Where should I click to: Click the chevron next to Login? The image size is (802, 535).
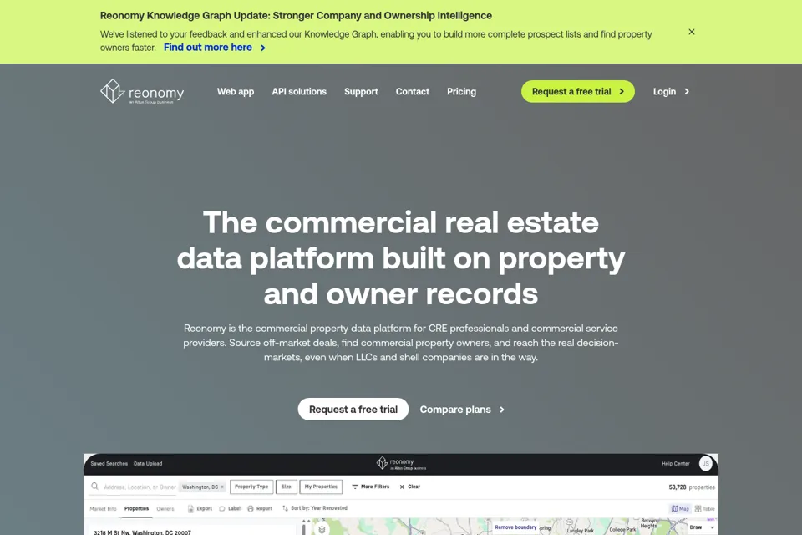[x=687, y=92]
